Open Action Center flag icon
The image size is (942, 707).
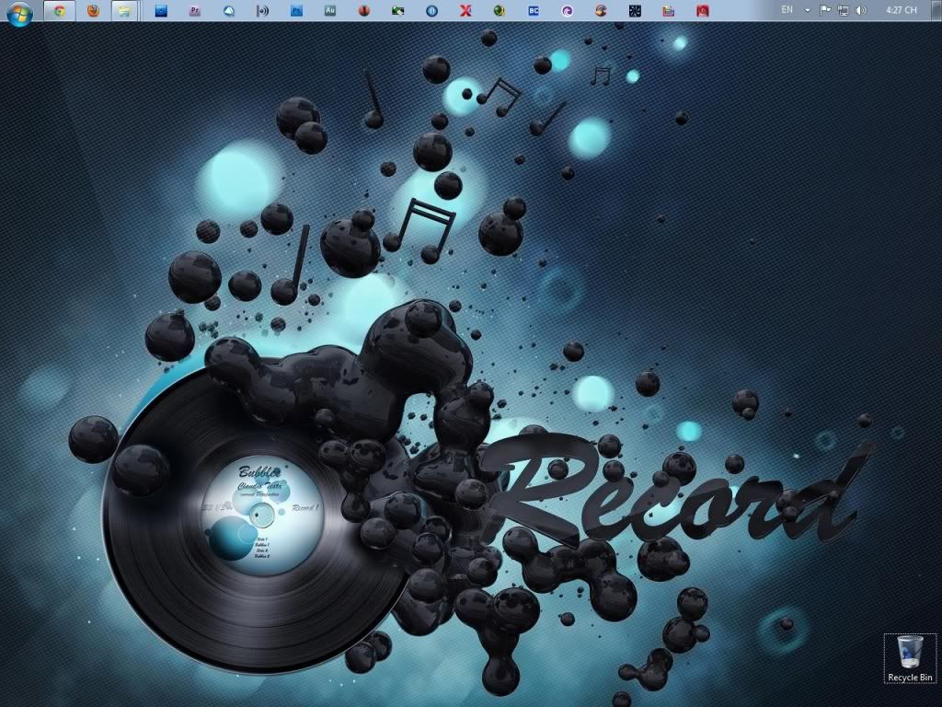pyautogui.click(x=825, y=10)
